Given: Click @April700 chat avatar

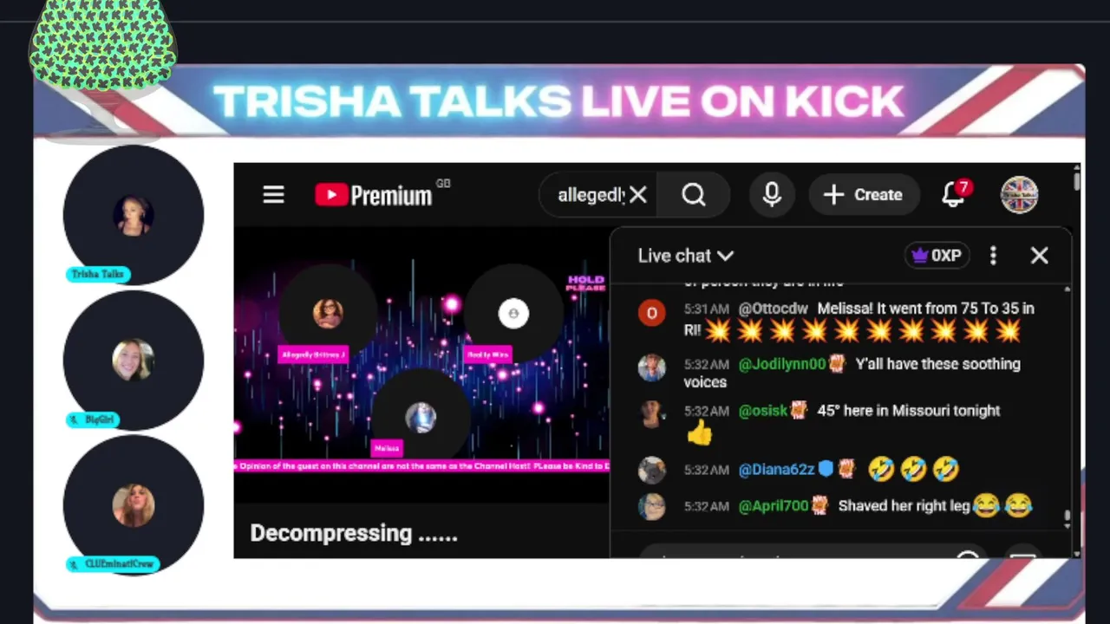Looking at the screenshot, I should click(652, 506).
